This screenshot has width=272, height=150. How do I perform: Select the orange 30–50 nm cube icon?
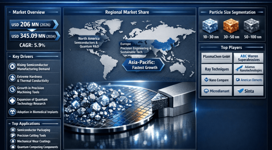231,26
